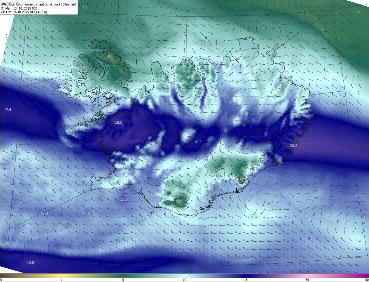Click the 50 tick on the color scale
The width and height of the screenshot is (369, 282).
[x=367, y=280]
